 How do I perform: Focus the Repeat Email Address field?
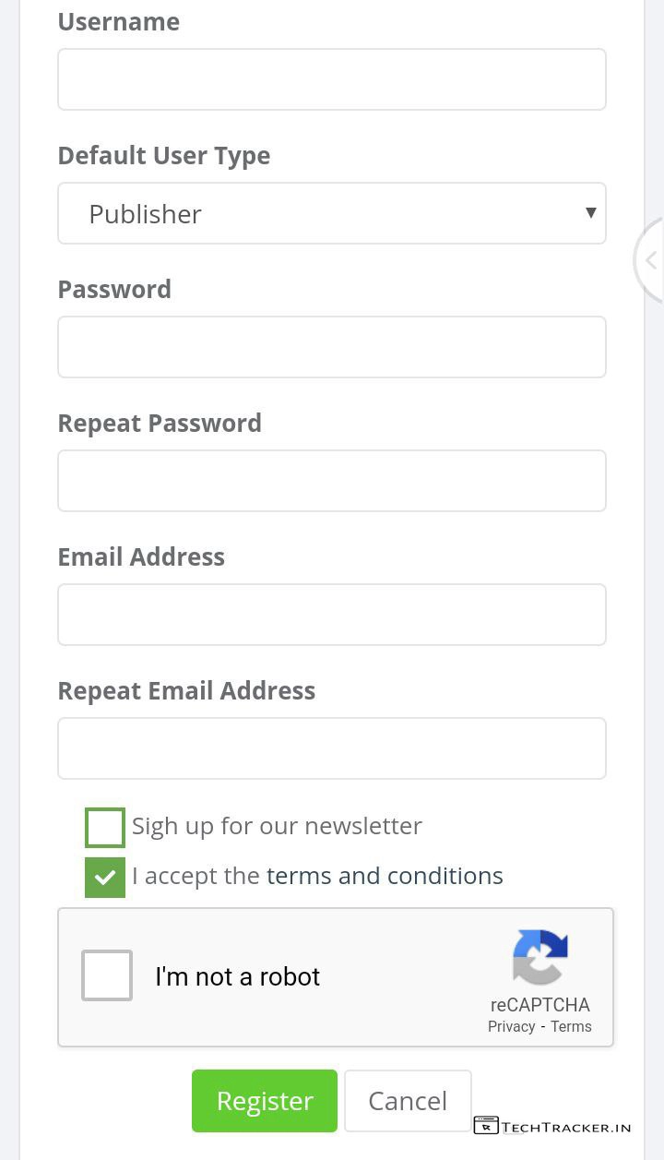332,748
